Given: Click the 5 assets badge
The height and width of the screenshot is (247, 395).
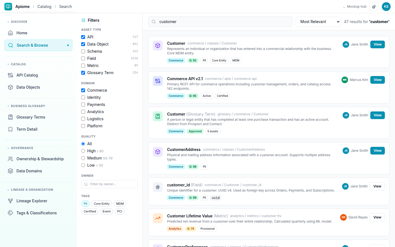Looking at the screenshot, I should point(213,131).
